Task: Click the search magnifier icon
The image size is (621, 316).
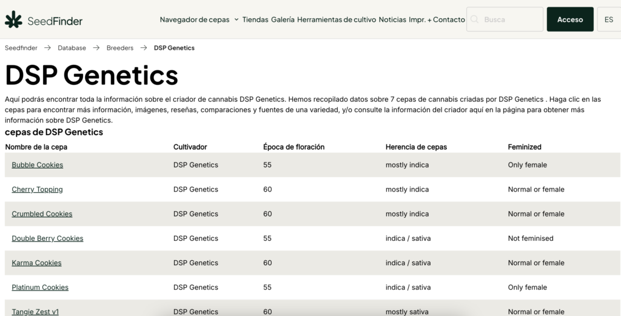Action: (x=474, y=19)
